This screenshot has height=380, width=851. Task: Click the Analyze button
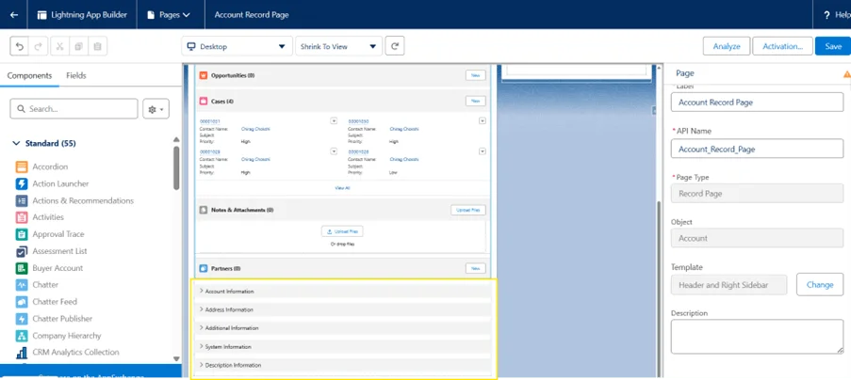click(x=727, y=46)
